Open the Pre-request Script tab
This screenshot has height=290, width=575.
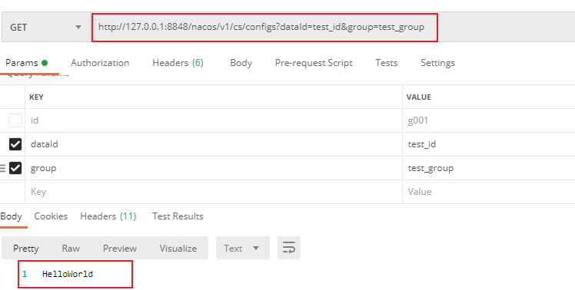click(314, 63)
